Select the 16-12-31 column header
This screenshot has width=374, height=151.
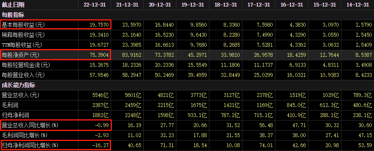click(292, 5)
